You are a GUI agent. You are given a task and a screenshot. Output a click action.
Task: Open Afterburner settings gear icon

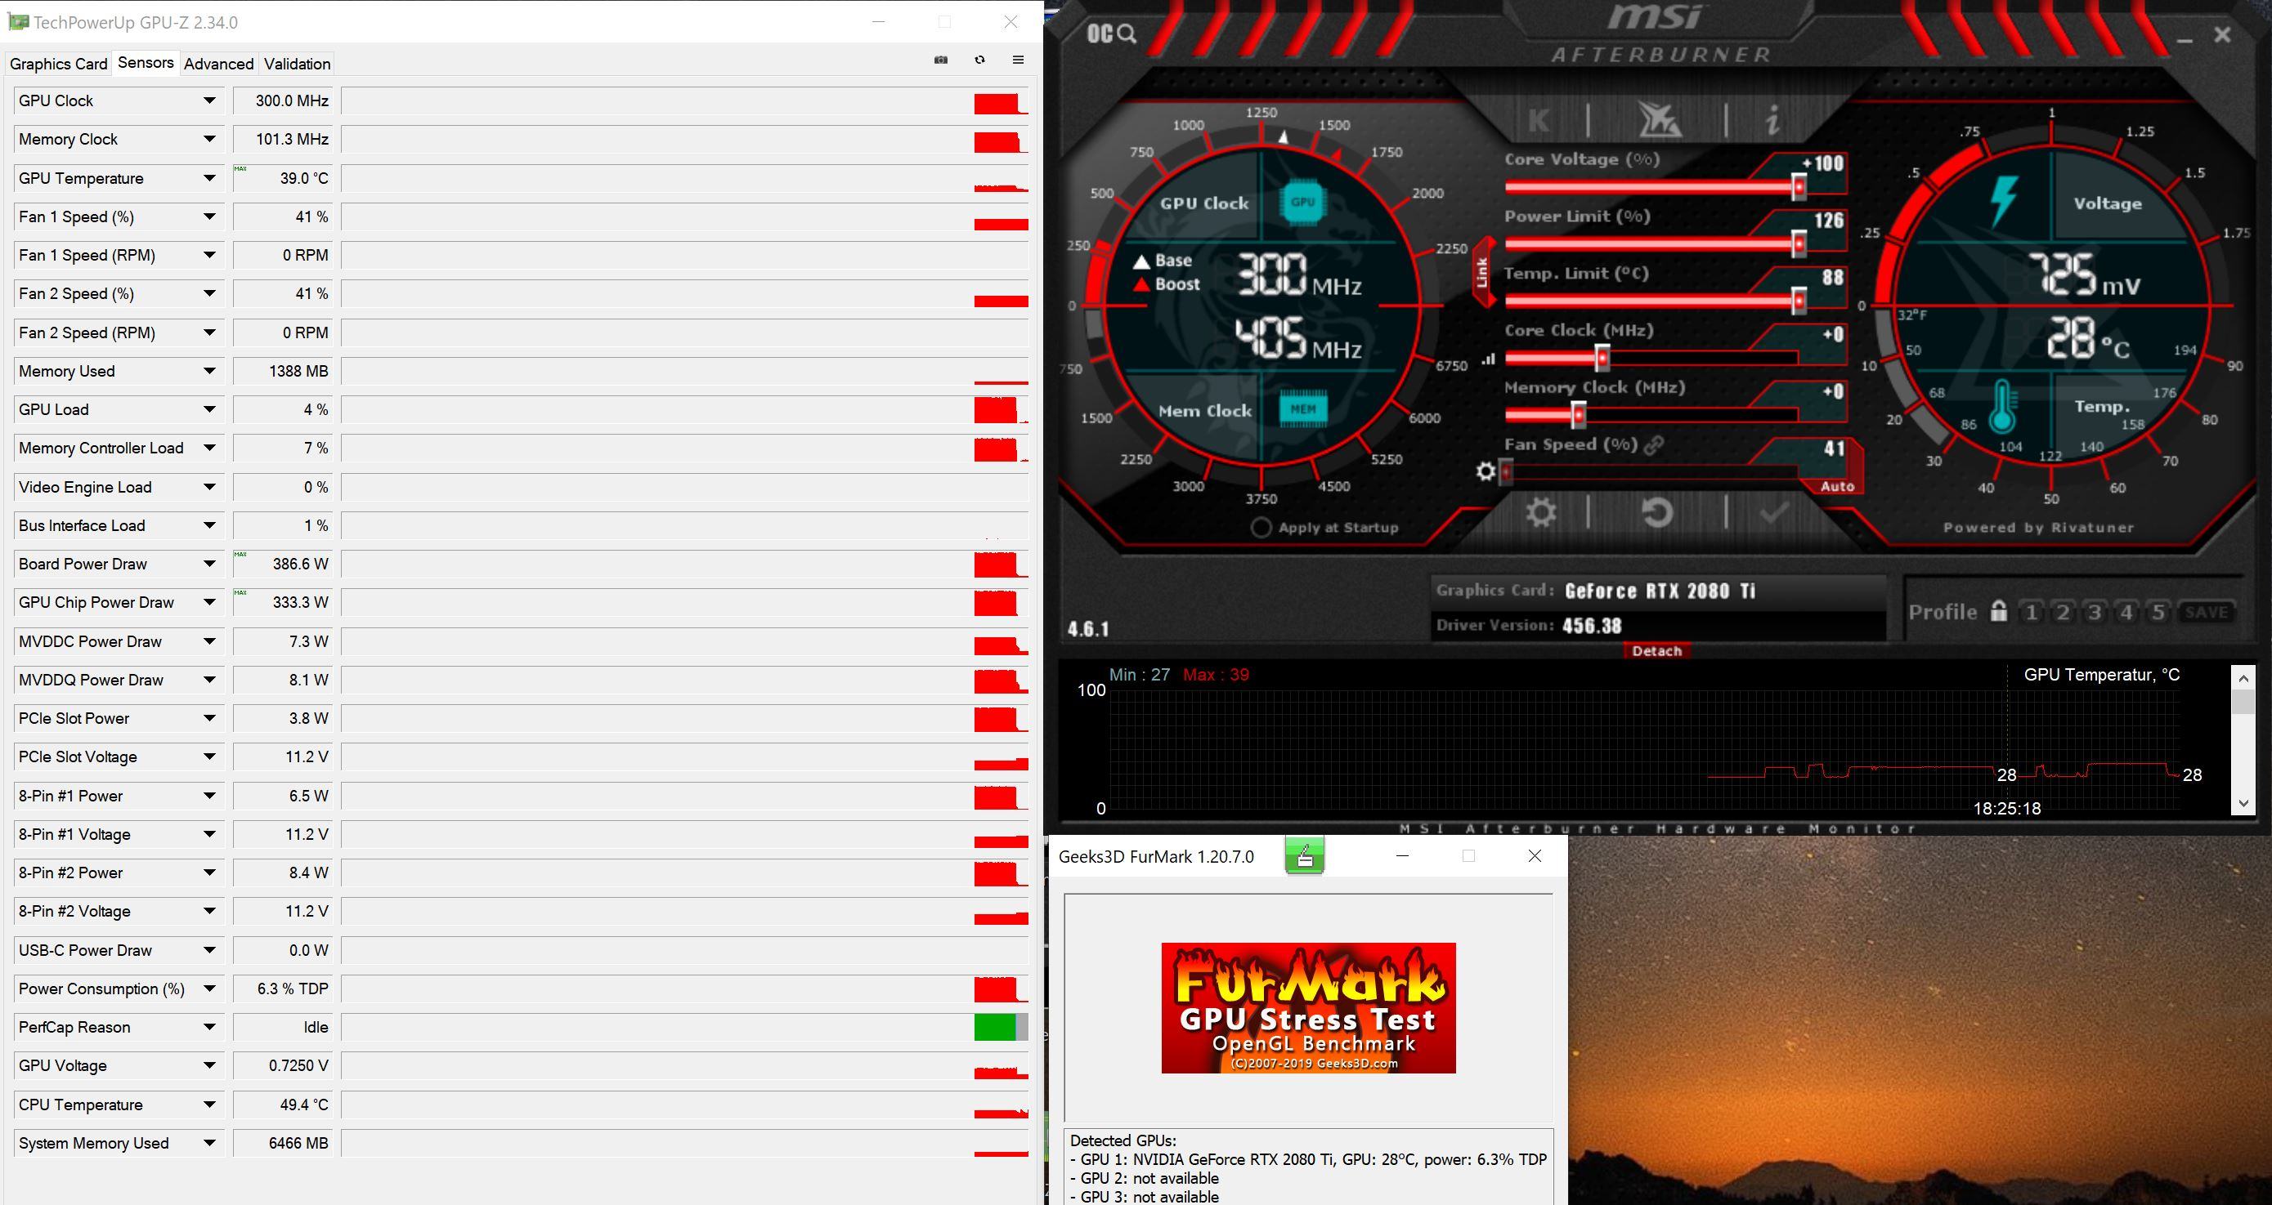pyautogui.click(x=1541, y=511)
